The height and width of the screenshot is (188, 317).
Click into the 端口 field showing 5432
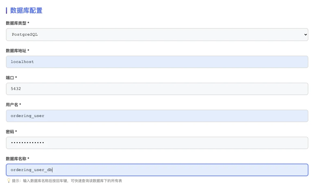(157, 89)
